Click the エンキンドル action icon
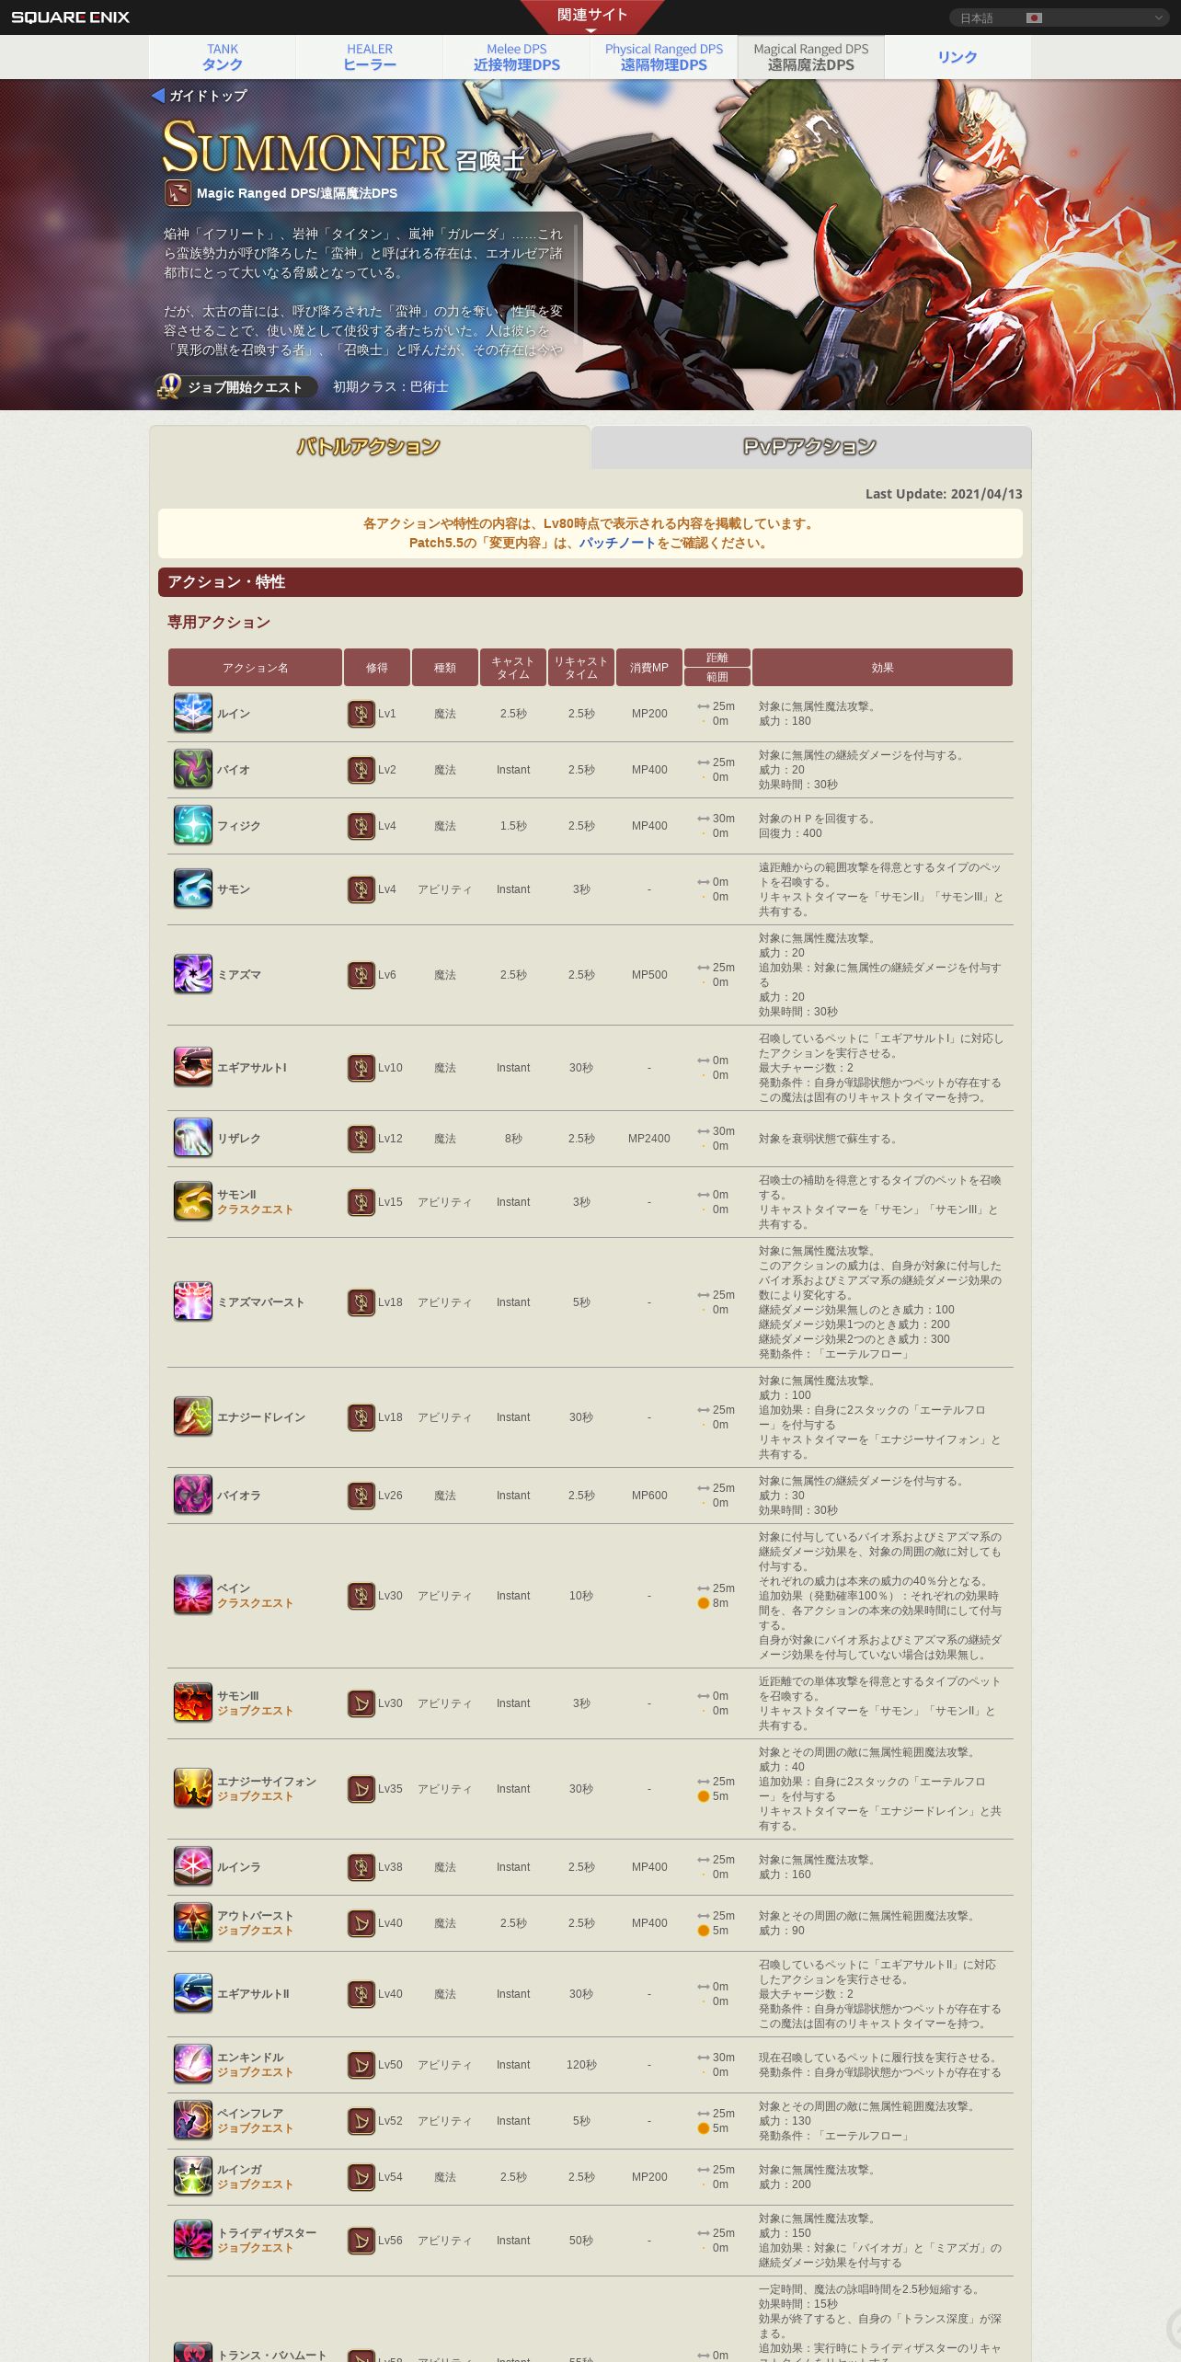 (193, 2064)
